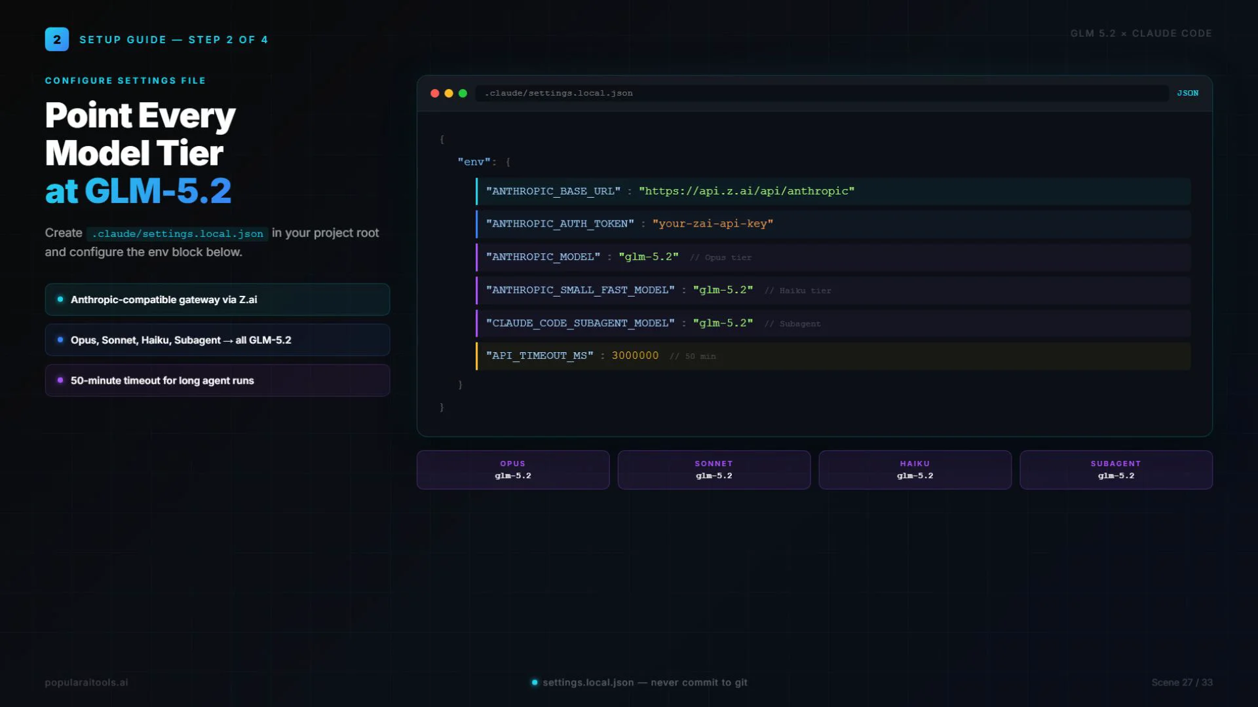The width and height of the screenshot is (1258, 707).
Task: Select the ANTHROPIC_SMALL_FAST_MODEL line
Action: pyautogui.click(x=833, y=290)
